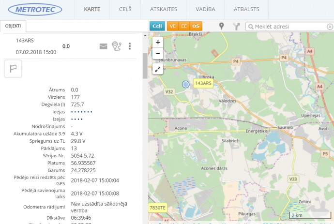This screenshot has height=224, width=334.
Task: Toggle the VE map layer button
Action: point(172,26)
